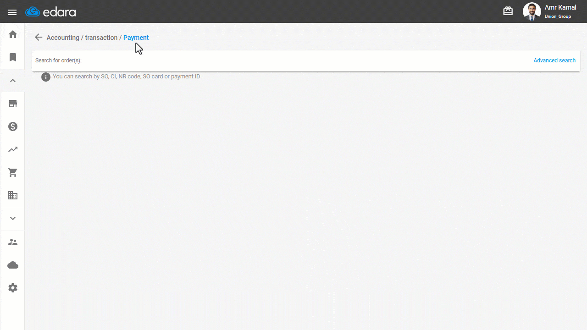Open Amr Kamal's profile avatar

(532, 11)
